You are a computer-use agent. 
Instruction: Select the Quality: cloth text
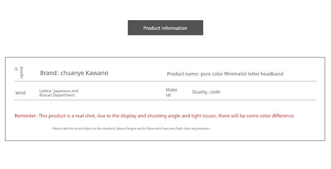coord(206,92)
